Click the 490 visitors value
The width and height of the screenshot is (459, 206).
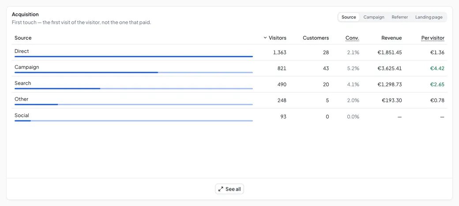click(282, 85)
